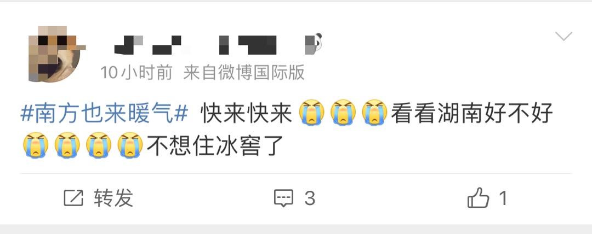This screenshot has width=592, height=234.
Task: Click the text 不想住冰窖了
Action: coord(215,145)
